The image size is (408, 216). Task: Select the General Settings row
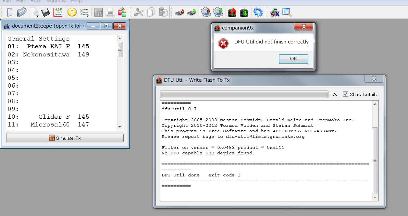coord(62,39)
